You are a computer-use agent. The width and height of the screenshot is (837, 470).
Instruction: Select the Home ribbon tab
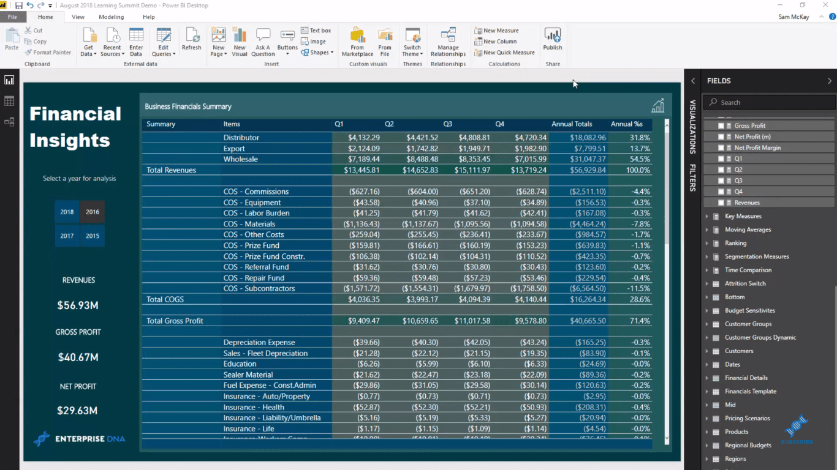[45, 17]
